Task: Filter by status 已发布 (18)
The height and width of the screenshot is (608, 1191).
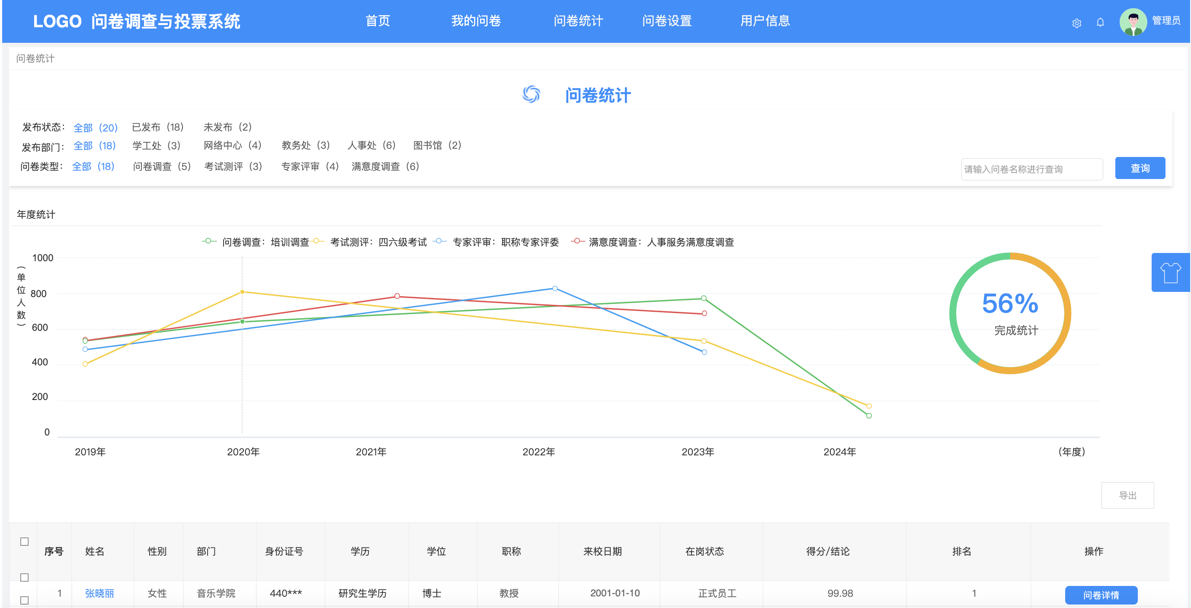Action: click(158, 127)
